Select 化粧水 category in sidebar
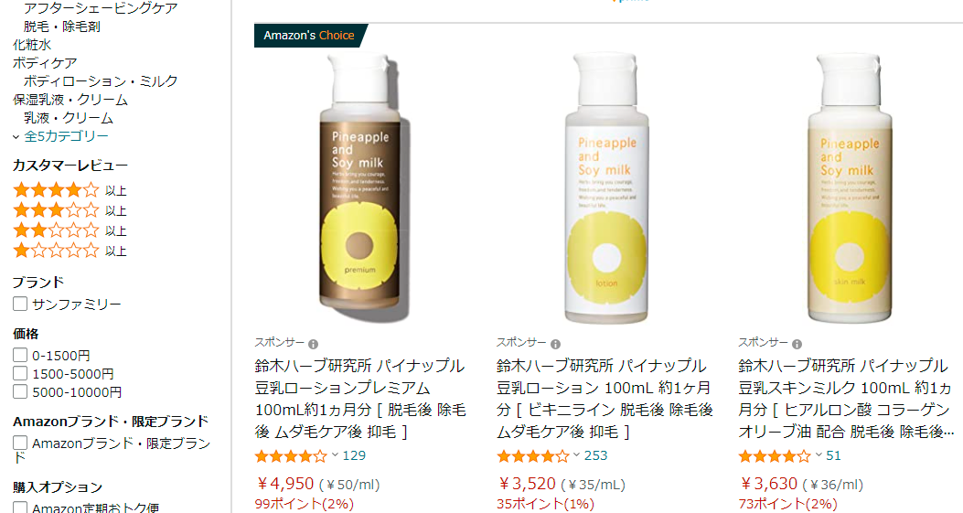This screenshot has width=963, height=513. 32,45
